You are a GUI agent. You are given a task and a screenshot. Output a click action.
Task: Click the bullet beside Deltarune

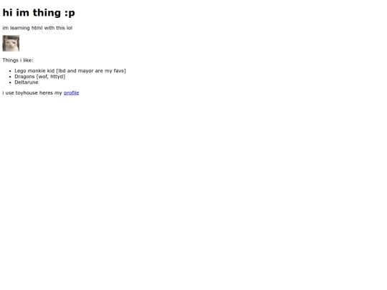click(10, 82)
